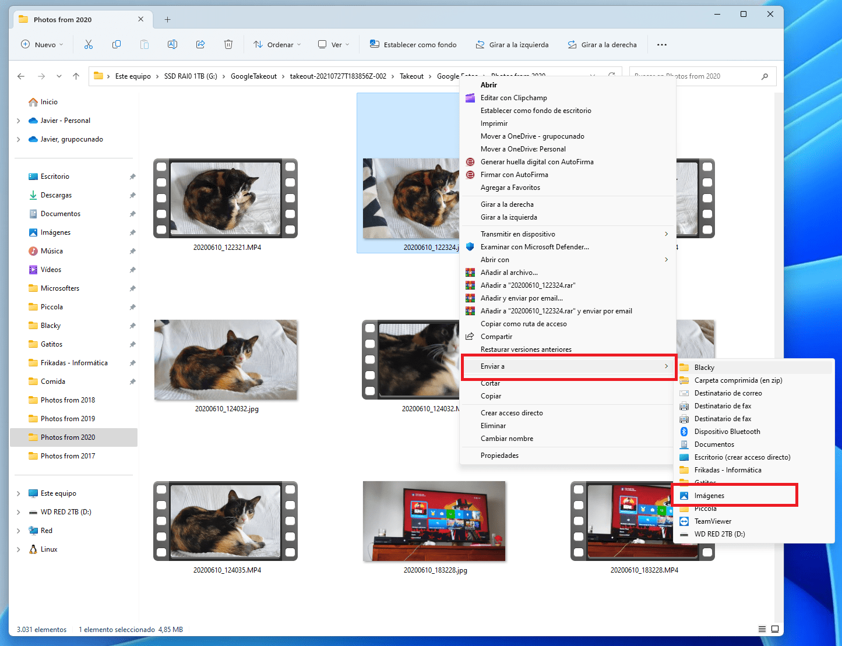Switch to large icons view in status bar
This screenshot has width=842, height=646.
775,629
